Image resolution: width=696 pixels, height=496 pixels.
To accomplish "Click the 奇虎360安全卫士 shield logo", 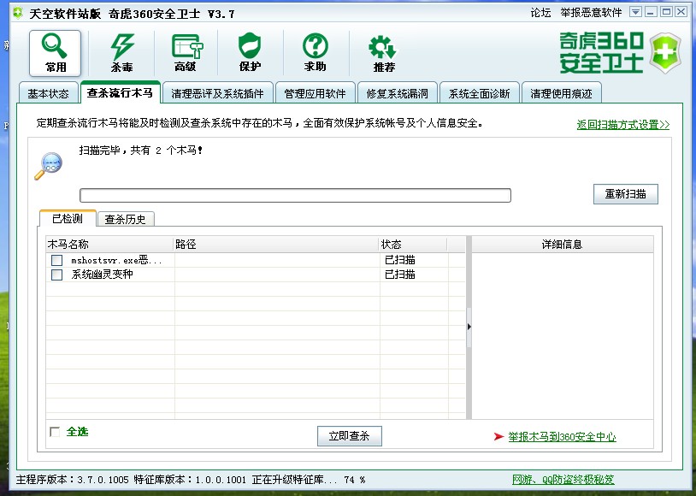I will coord(665,53).
